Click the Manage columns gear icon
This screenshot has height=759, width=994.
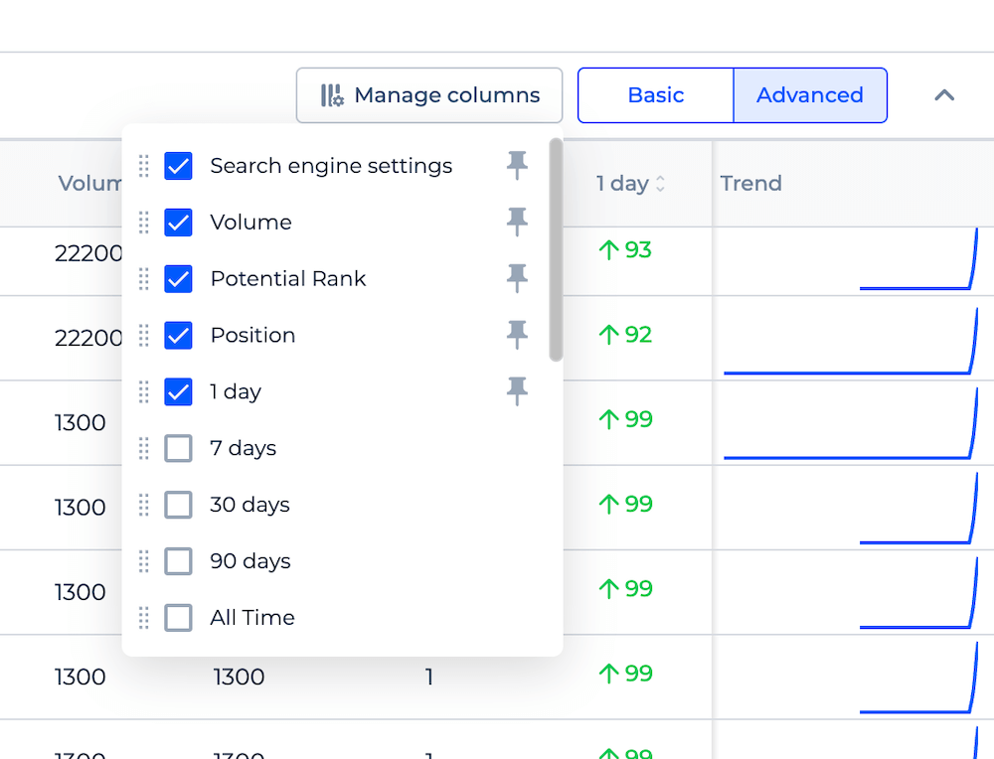tap(332, 95)
